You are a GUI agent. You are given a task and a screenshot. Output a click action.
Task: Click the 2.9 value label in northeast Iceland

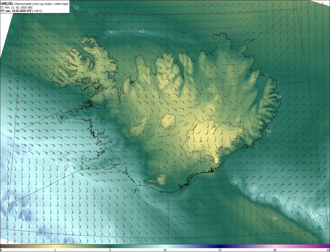click(x=253, y=80)
